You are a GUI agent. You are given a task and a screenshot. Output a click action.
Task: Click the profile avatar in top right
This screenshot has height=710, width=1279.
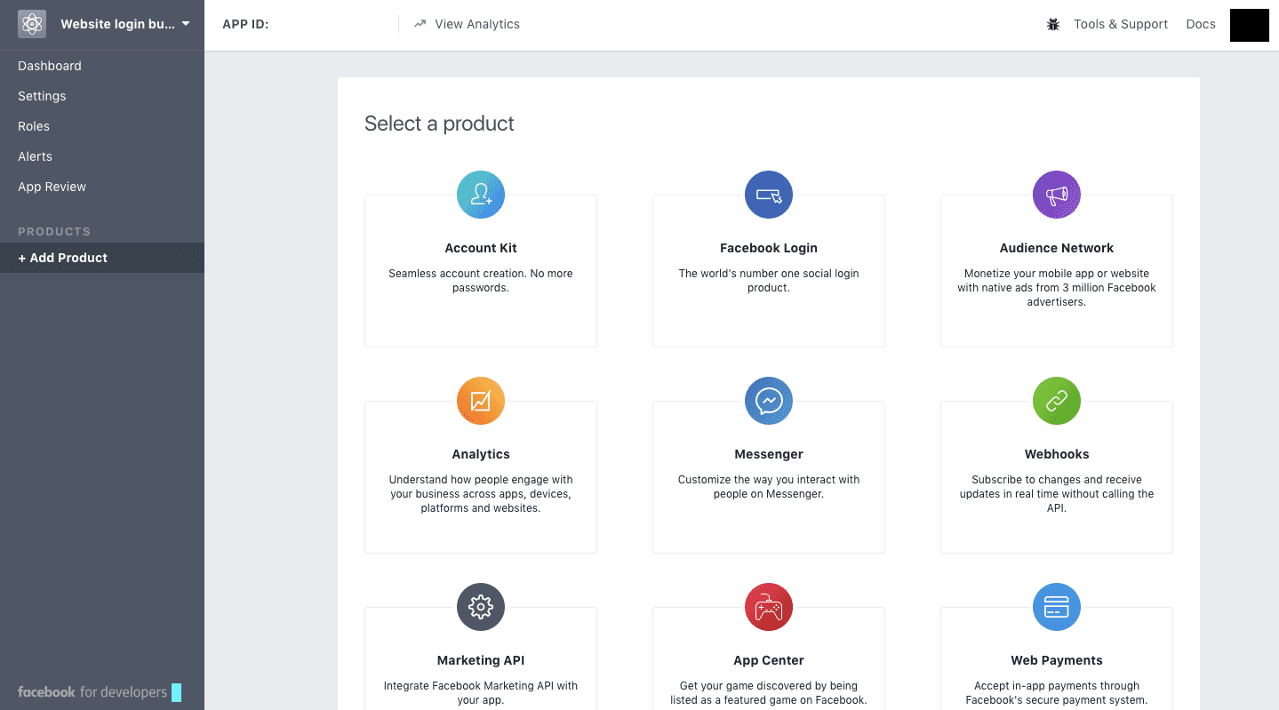pos(1249,25)
